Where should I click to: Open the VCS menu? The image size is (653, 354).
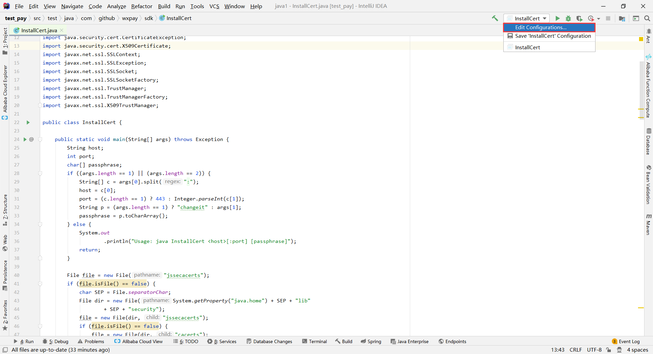click(214, 6)
